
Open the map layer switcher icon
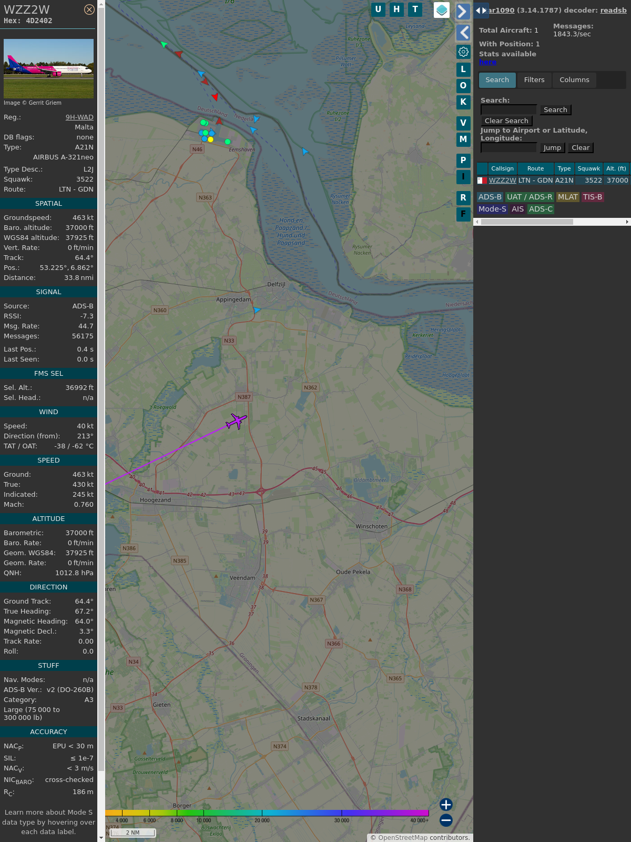(441, 10)
